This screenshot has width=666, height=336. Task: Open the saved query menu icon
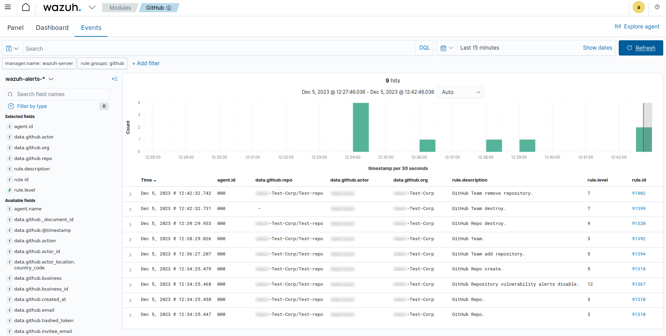(x=13, y=49)
